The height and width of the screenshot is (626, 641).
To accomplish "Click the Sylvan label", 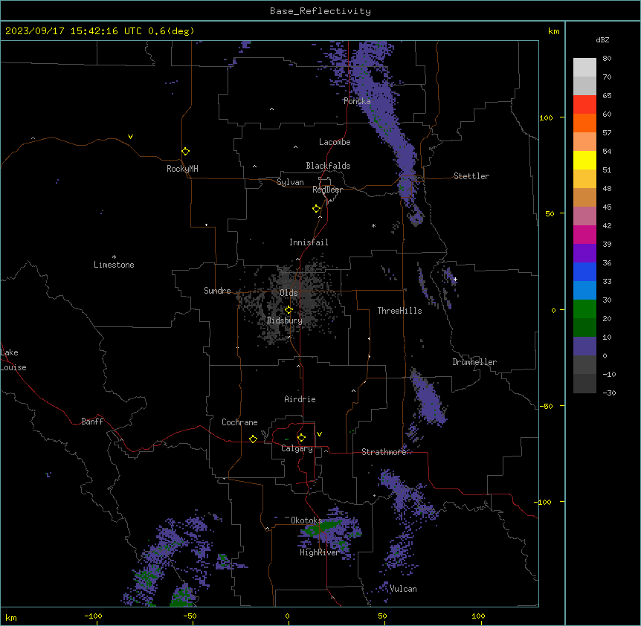I will (x=290, y=182).
